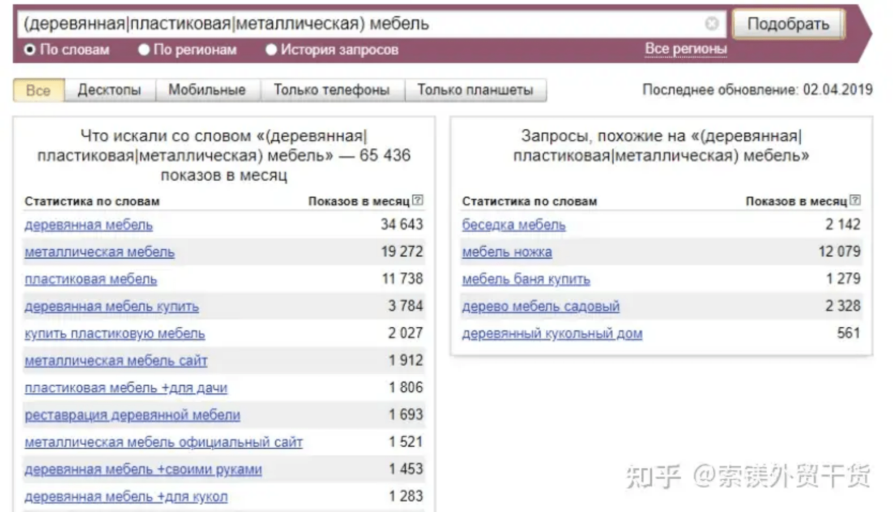Switch to the Мобильные tab

click(x=207, y=90)
